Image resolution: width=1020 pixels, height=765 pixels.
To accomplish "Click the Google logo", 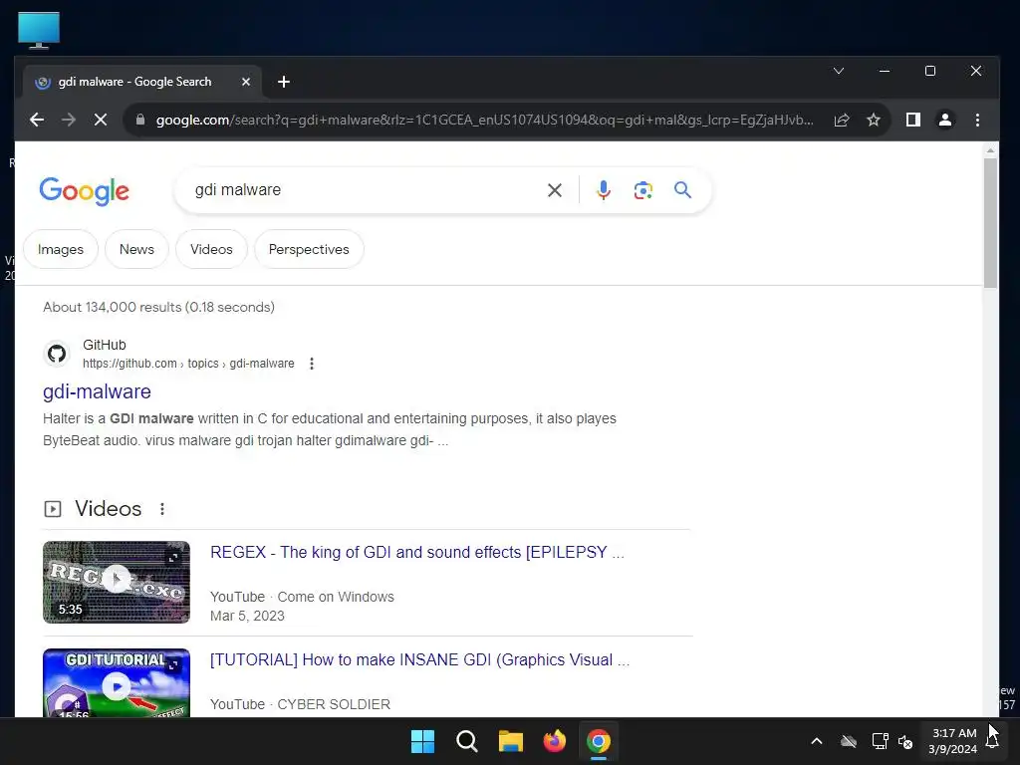I will pyautogui.click(x=84, y=191).
